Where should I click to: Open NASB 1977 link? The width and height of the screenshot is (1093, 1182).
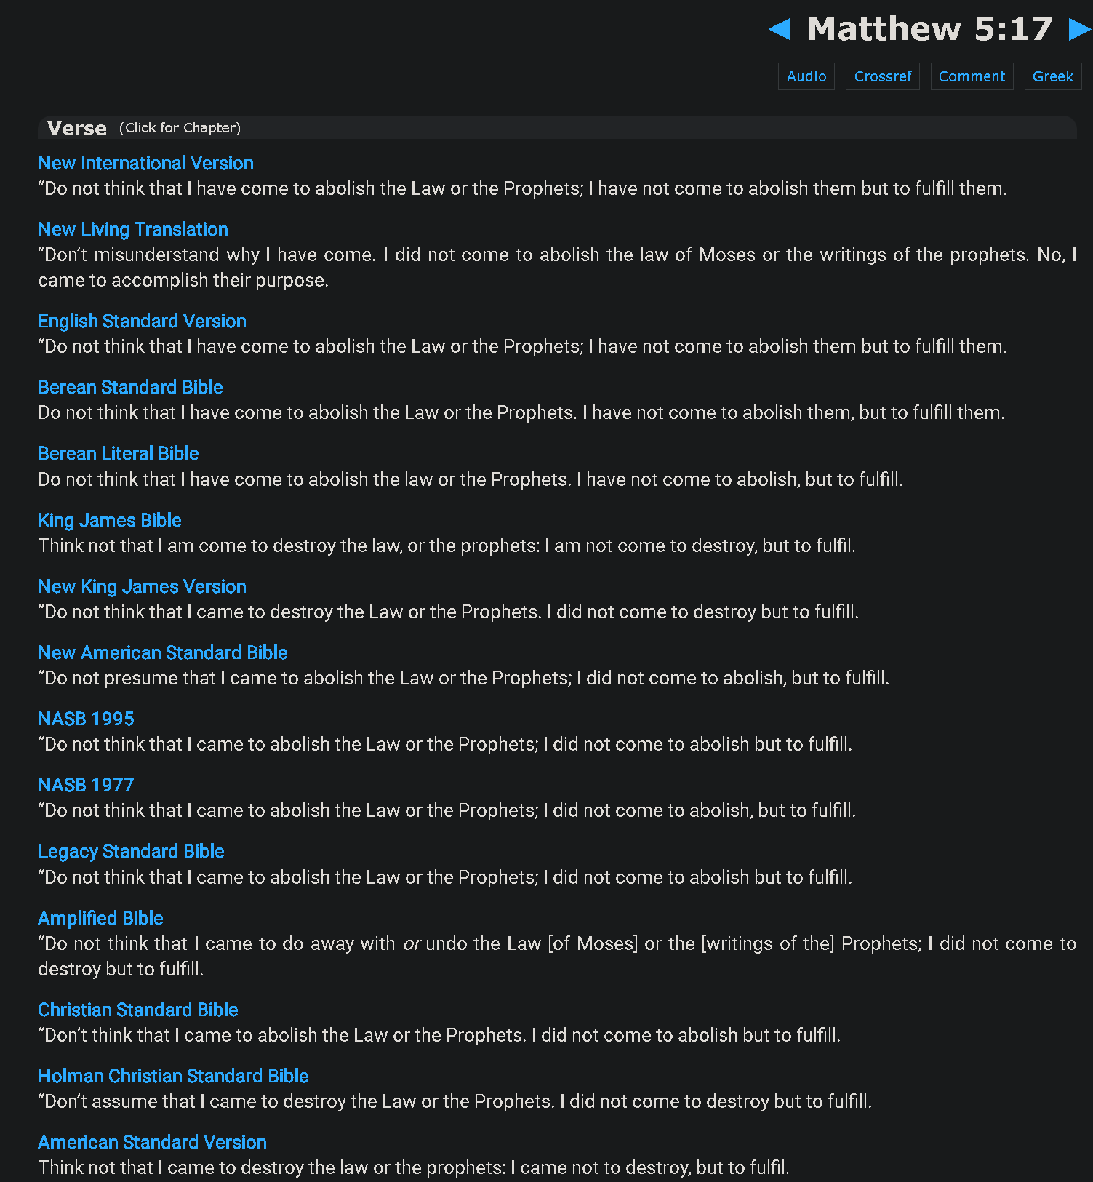point(86,785)
